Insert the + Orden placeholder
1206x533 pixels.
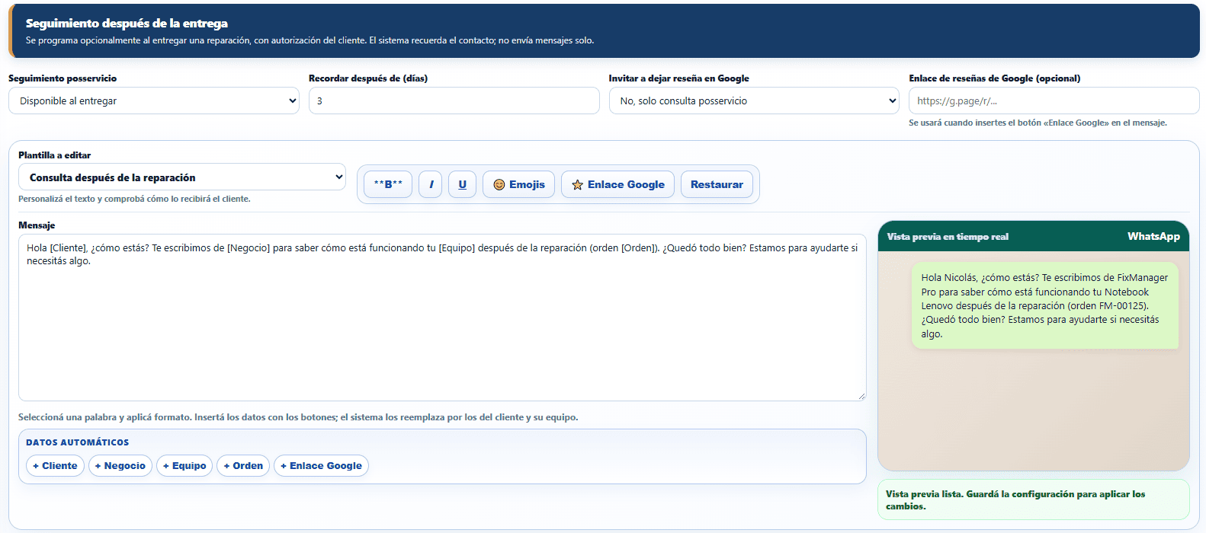pos(243,465)
